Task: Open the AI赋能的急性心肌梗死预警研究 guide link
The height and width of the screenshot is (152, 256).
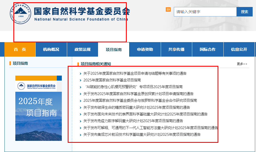Action: [134, 87]
